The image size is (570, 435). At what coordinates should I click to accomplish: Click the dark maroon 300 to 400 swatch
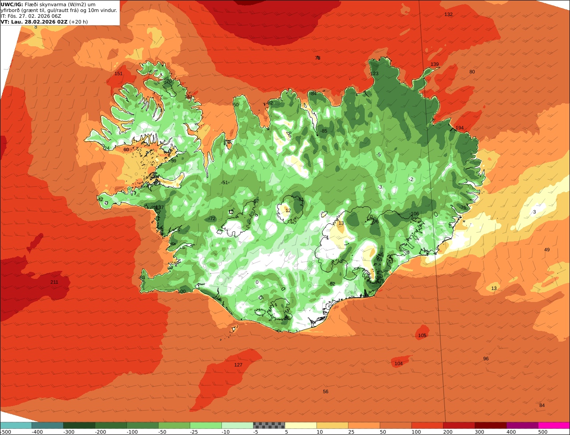(491, 425)
